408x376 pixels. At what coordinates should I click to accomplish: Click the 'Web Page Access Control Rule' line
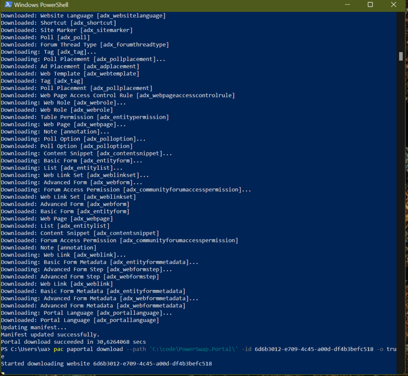coord(118,96)
